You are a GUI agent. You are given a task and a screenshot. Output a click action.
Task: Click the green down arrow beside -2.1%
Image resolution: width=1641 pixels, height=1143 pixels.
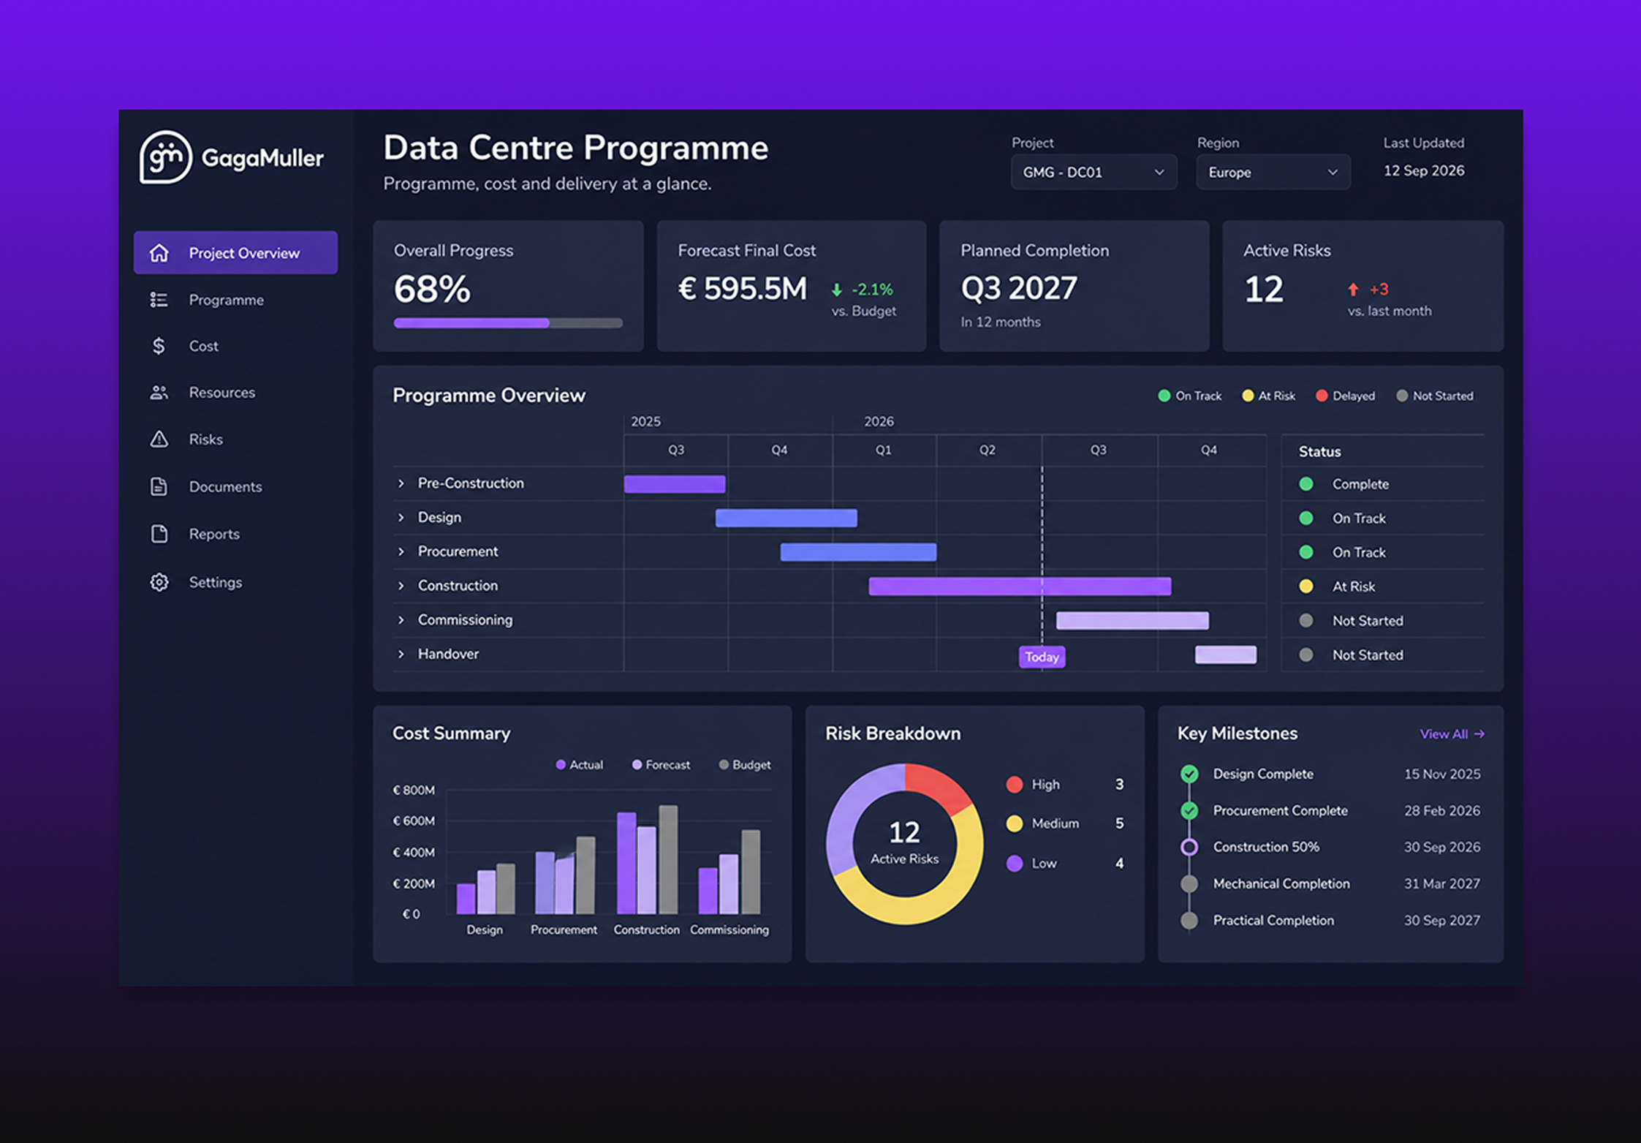tap(837, 290)
